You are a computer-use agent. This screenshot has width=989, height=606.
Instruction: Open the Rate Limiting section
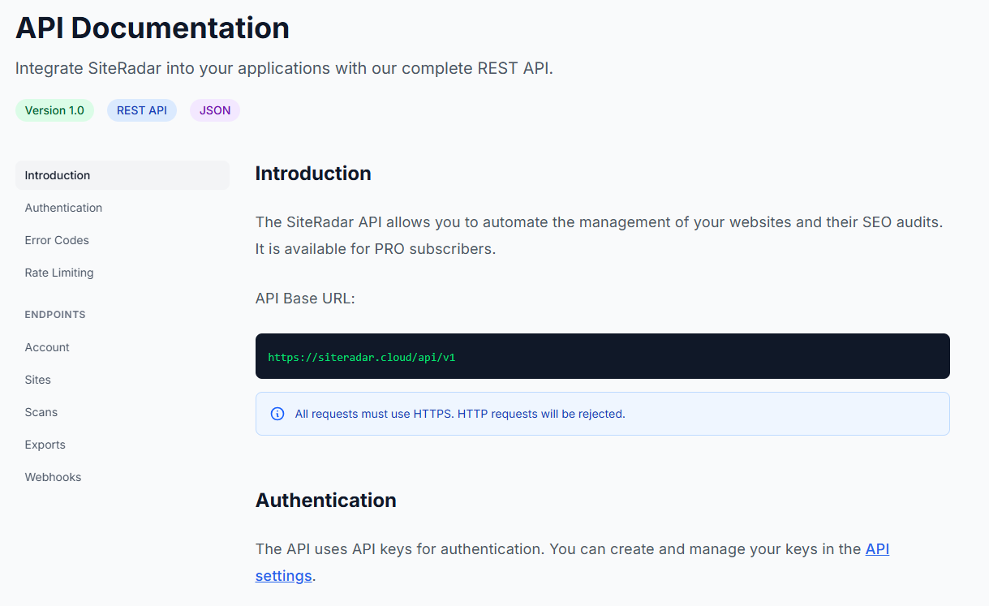(x=59, y=273)
